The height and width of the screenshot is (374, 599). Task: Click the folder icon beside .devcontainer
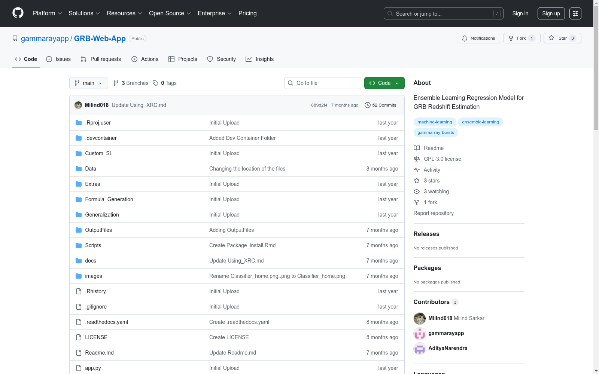coord(79,138)
